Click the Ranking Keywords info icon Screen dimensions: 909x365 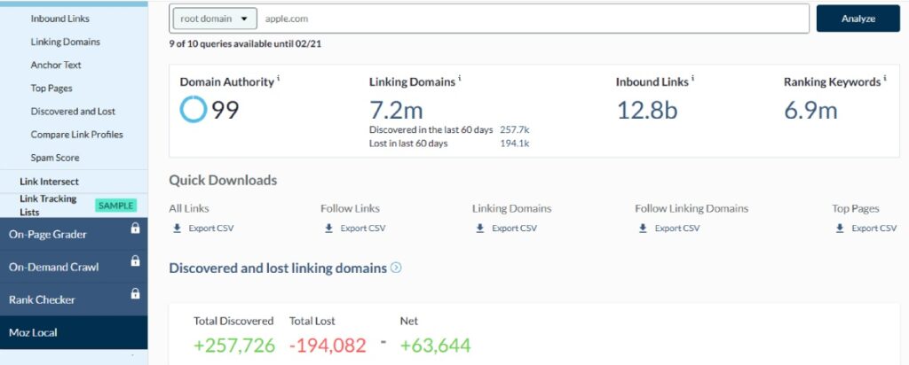885,79
